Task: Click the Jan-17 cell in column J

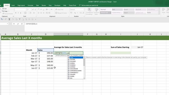Action: point(137,47)
